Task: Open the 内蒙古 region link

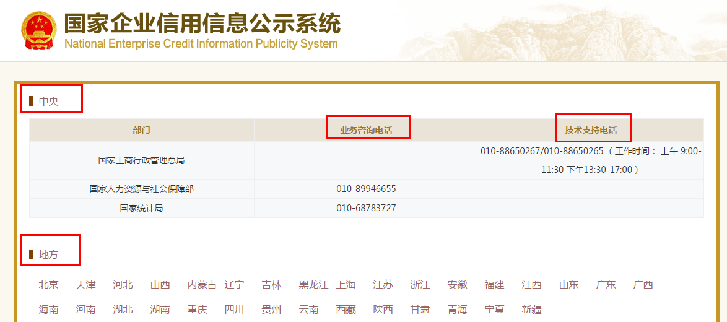Action: pos(202,284)
